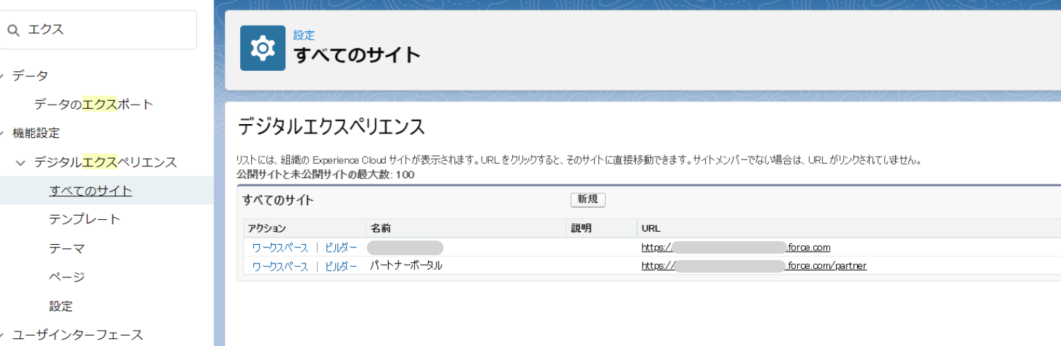Focus the Quick Find box containing エクス
Screen dimensions: 1061x346
tap(99, 30)
